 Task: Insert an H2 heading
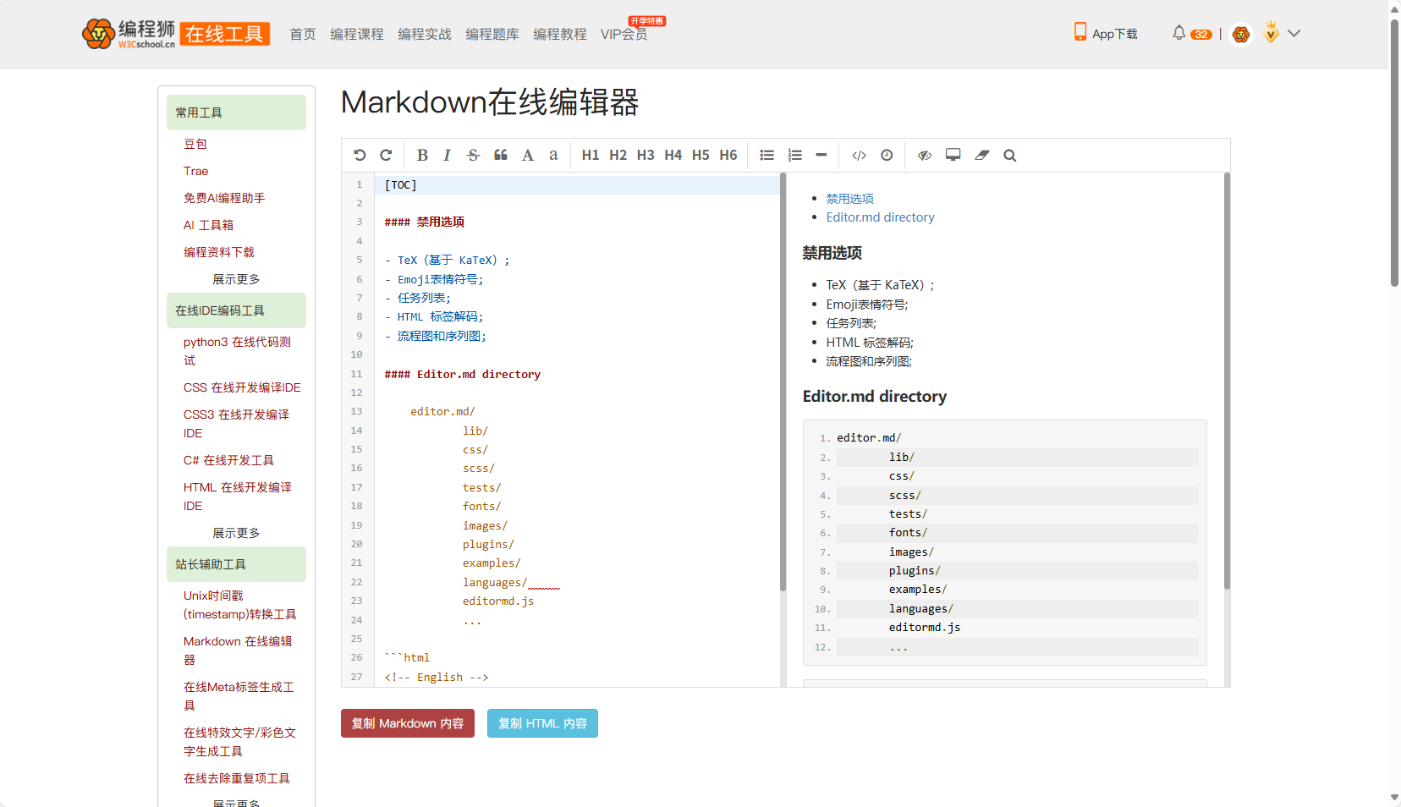coord(618,155)
